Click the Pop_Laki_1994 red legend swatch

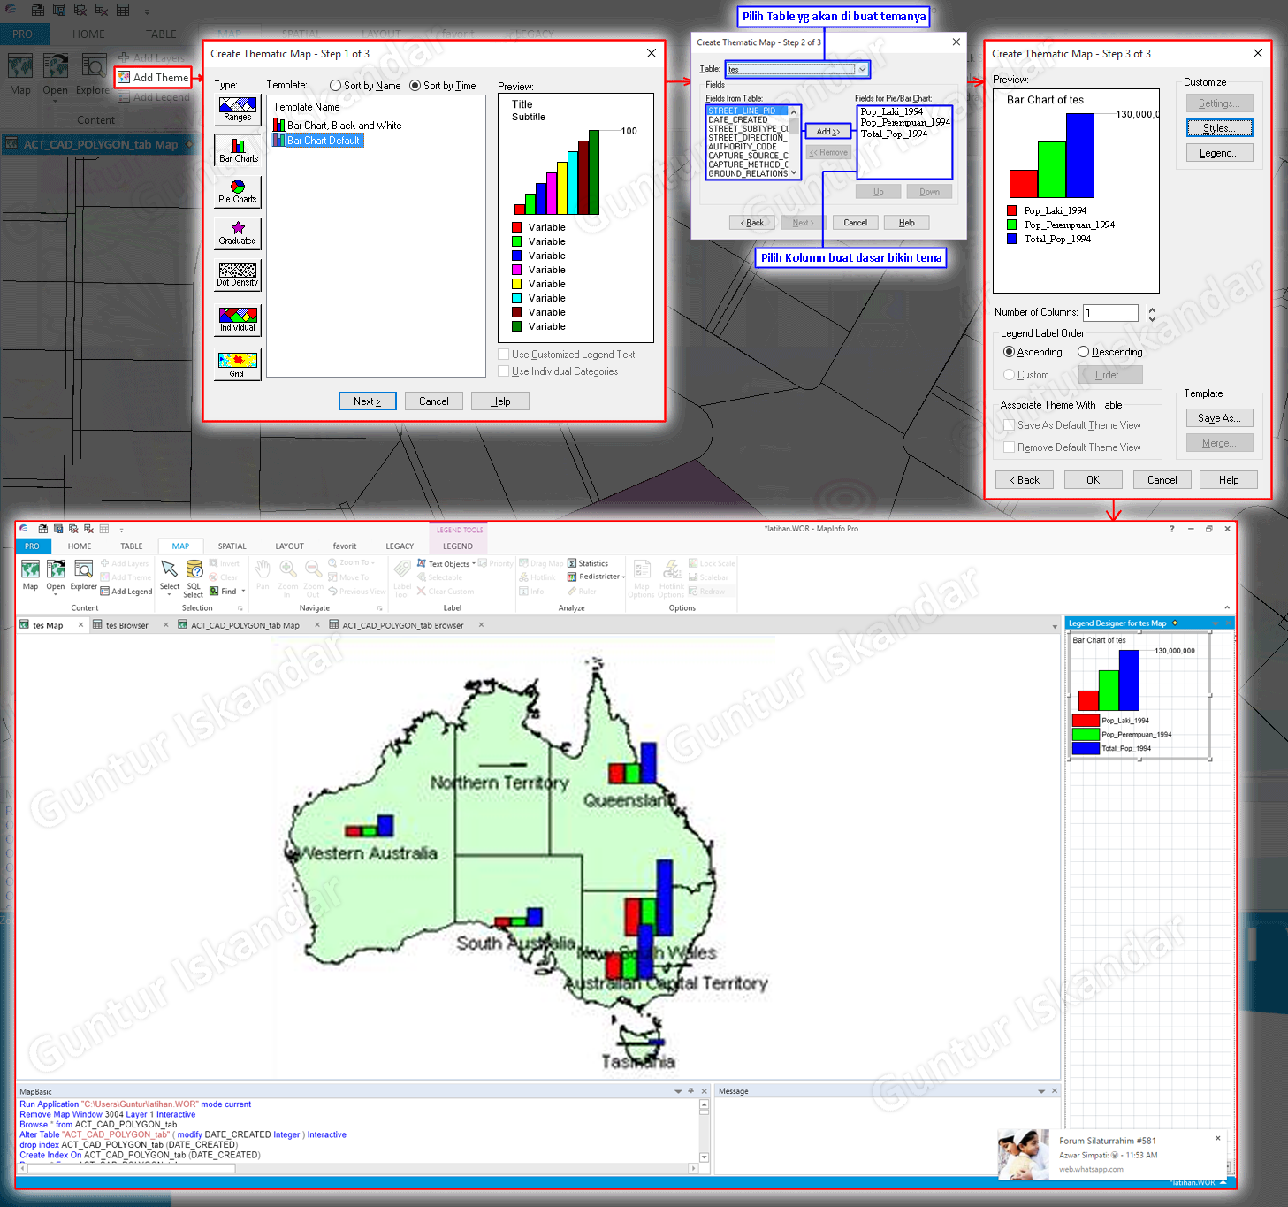pos(1010,210)
